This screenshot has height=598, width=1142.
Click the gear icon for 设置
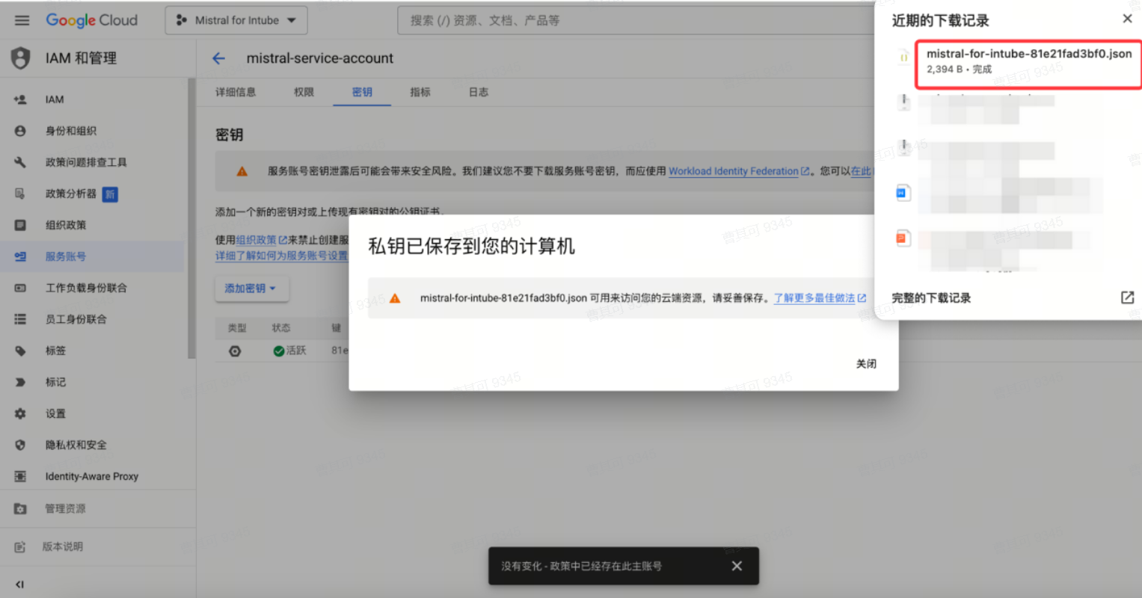point(20,413)
